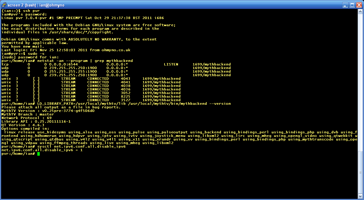Click the green terminal cursor block
This screenshot has height=200, width=364.
39,154
